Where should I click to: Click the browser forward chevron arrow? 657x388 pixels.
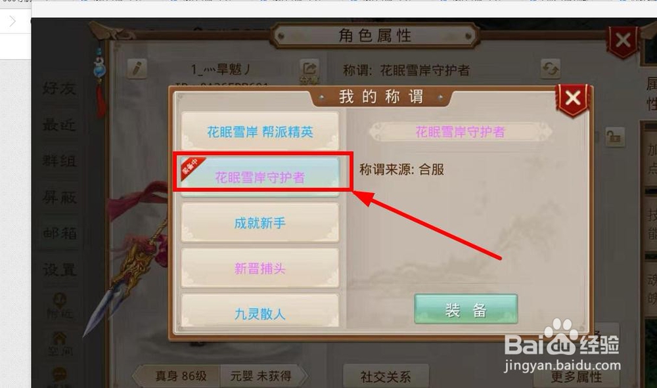(12, 21)
